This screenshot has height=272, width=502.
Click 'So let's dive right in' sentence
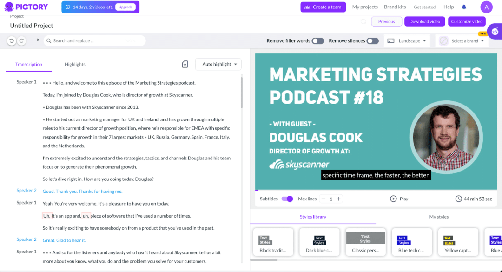point(63,179)
